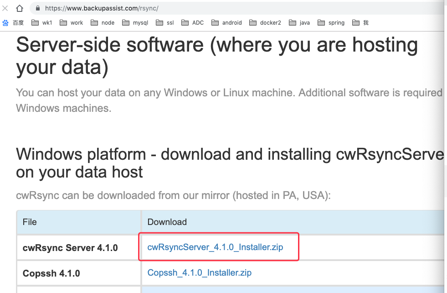Click the File table column header

[30, 222]
